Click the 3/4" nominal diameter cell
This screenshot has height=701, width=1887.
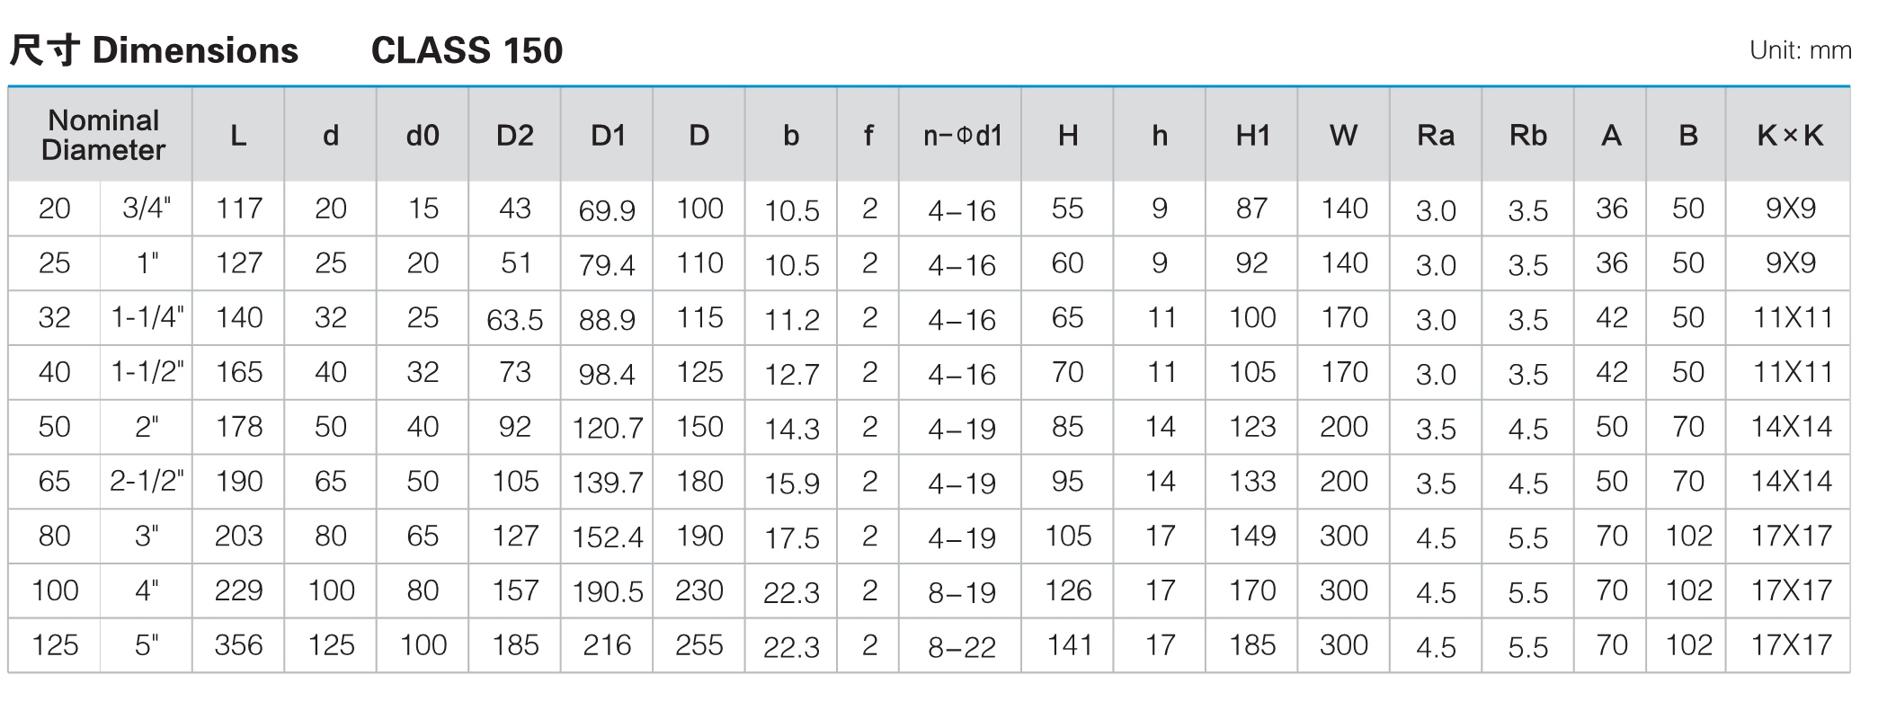147,209
